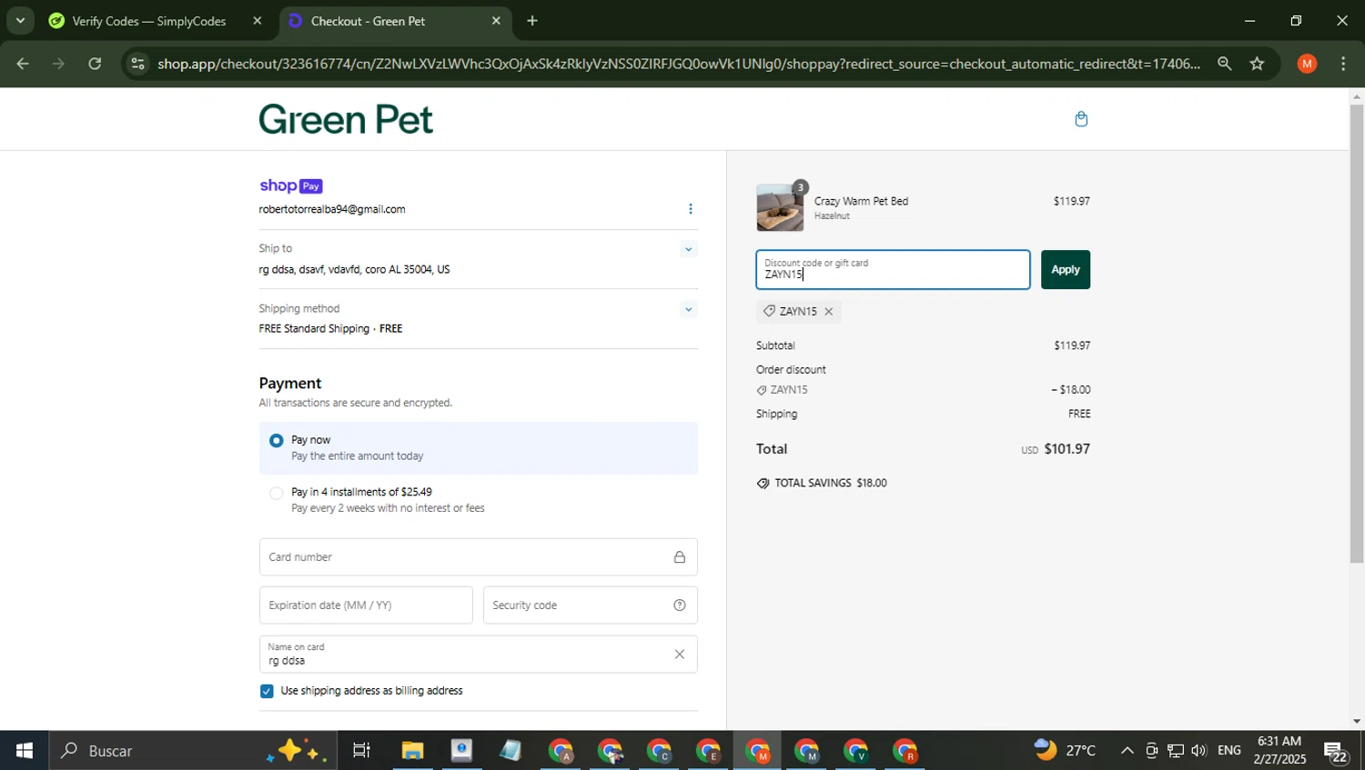Open the Chrome three-dot menu

tap(1343, 64)
